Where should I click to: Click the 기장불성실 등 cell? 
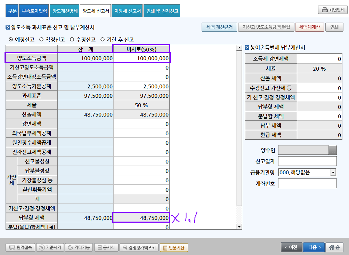pos(141,180)
